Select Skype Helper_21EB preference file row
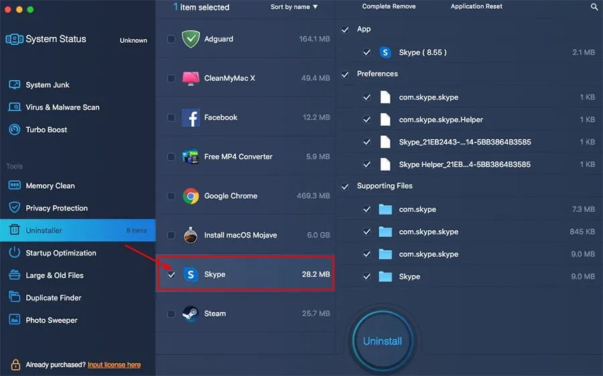The image size is (603, 376). pos(470,165)
